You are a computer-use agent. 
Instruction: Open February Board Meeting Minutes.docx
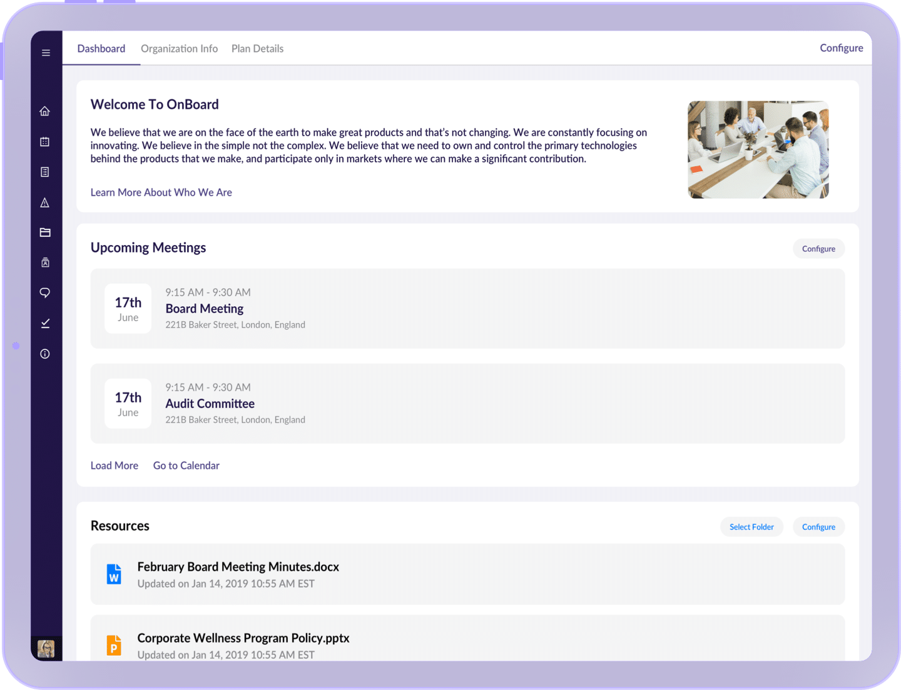point(238,567)
